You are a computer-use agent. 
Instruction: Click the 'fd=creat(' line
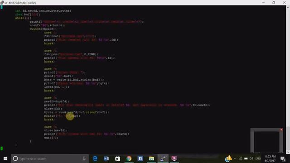pyautogui.click(x=70, y=36)
